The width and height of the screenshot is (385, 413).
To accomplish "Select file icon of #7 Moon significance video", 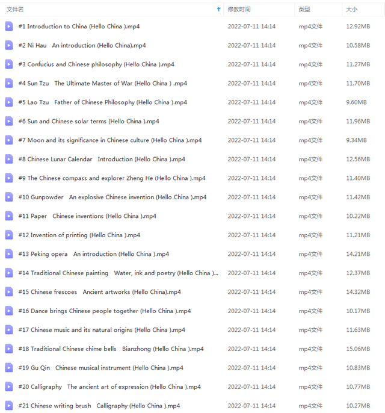I will coord(9,140).
